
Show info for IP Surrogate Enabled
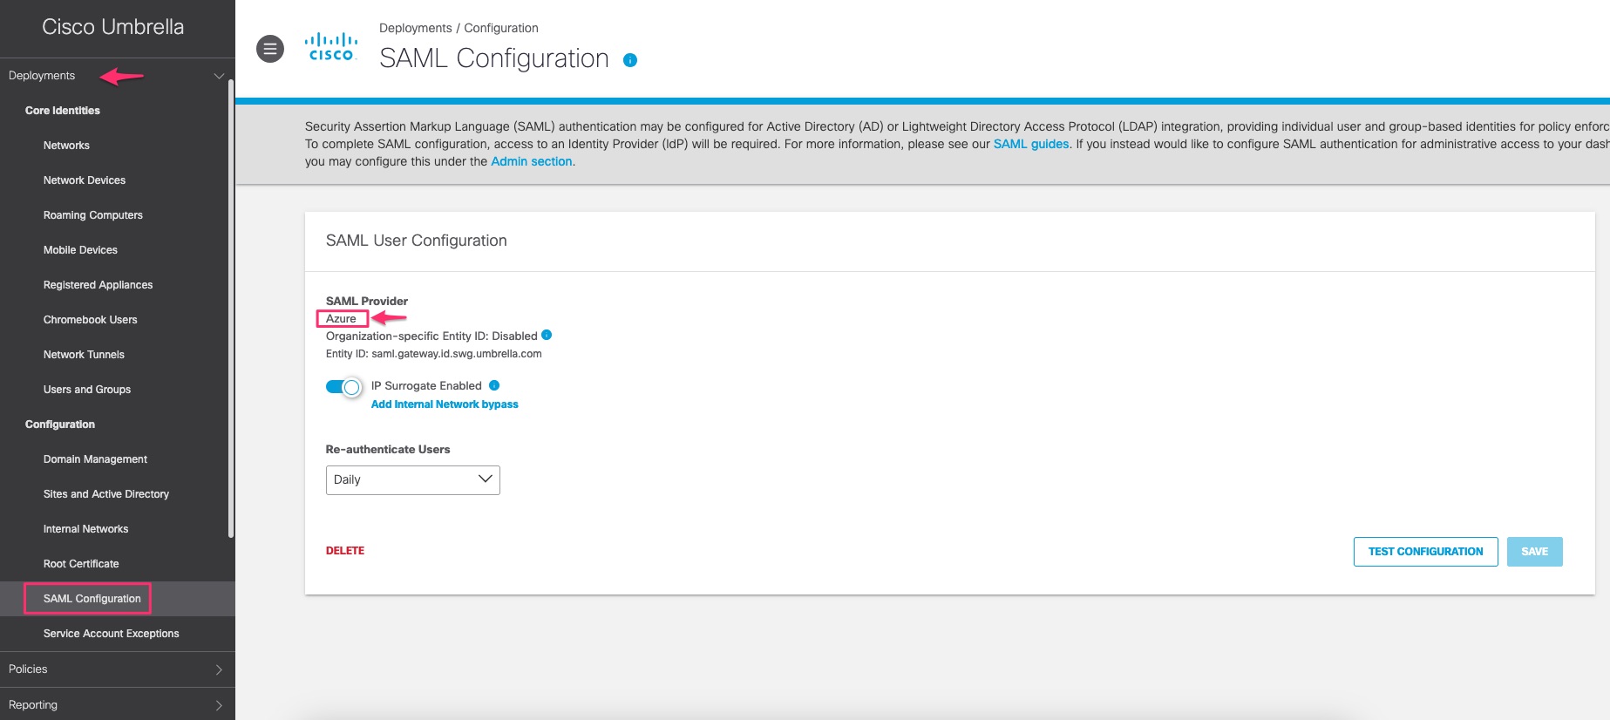point(494,385)
